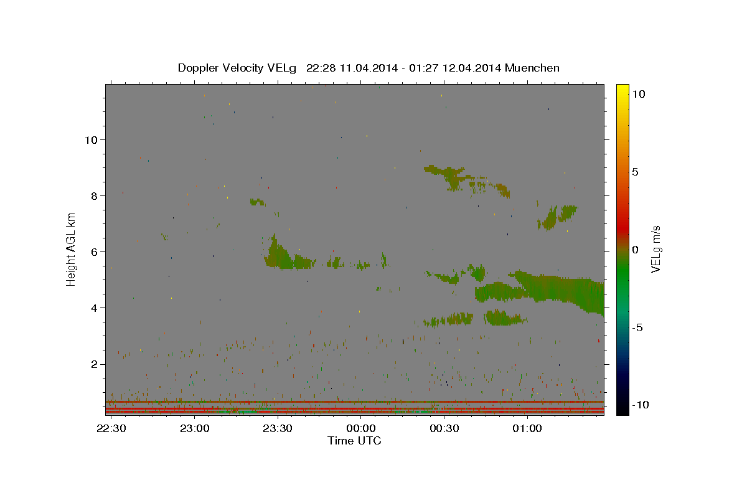Click the colorbar value 0 label
The width and height of the screenshot is (747, 498).
pyautogui.click(x=635, y=249)
